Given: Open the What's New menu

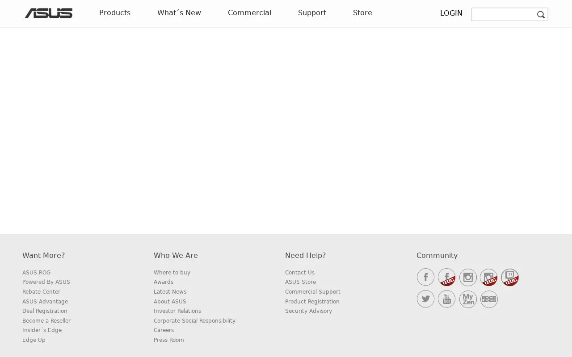Looking at the screenshot, I should [179, 13].
